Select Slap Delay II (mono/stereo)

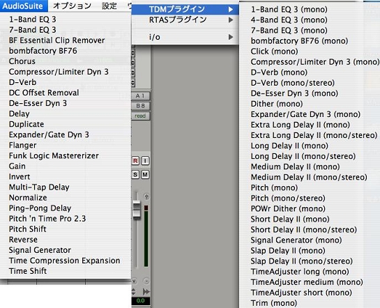coord(302,261)
